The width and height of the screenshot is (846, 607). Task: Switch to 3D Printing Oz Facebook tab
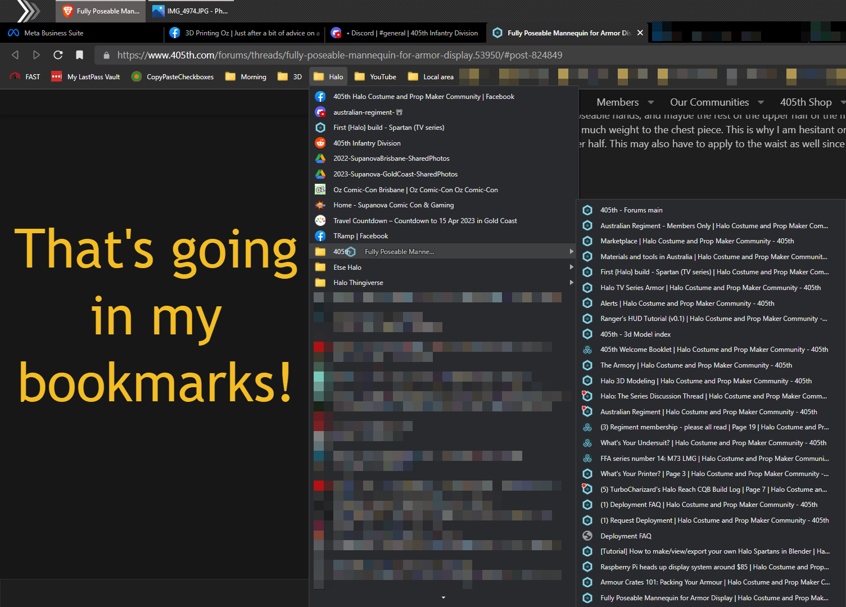coord(245,33)
